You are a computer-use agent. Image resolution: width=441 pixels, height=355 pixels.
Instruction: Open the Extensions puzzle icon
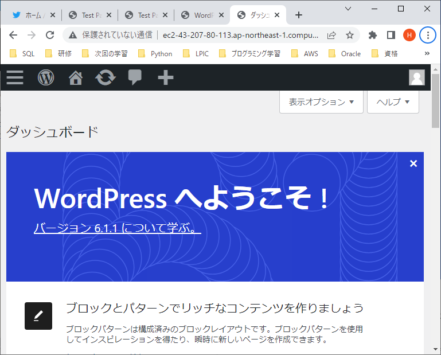coord(373,35)
